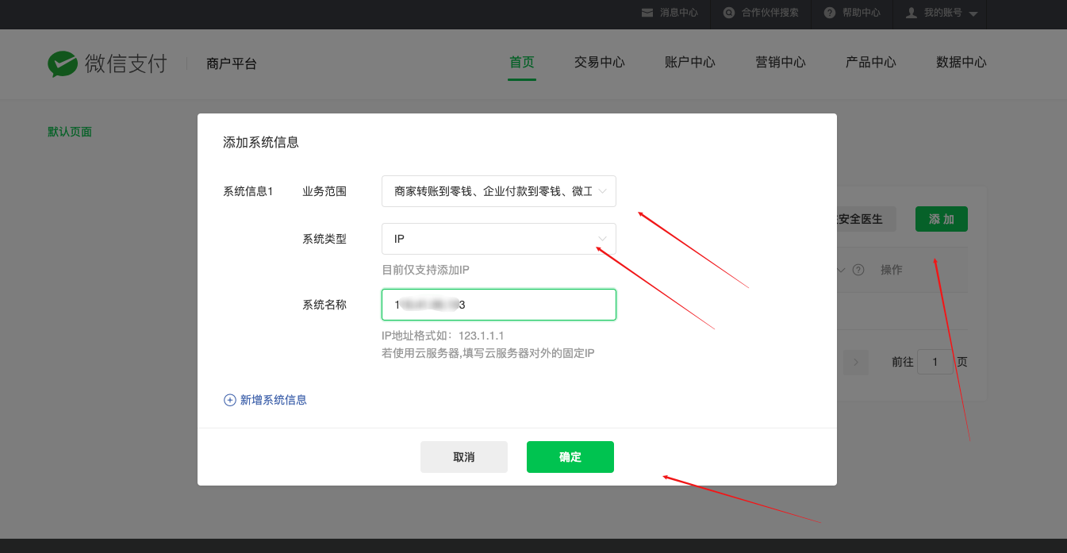Expand the 我的账号 dropdown arrow
The image size is (1067, 553).
(973, 14)
